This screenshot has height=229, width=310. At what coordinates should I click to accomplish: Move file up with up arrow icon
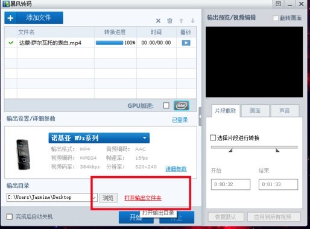(182, 20)
